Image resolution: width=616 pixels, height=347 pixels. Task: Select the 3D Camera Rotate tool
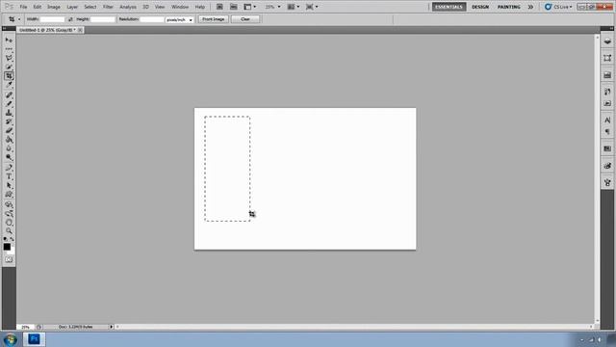[9, 214]
